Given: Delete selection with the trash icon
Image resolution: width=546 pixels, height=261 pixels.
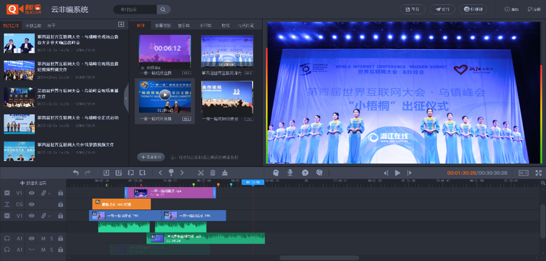Looking at the screenshot, I should click(213, 172).
